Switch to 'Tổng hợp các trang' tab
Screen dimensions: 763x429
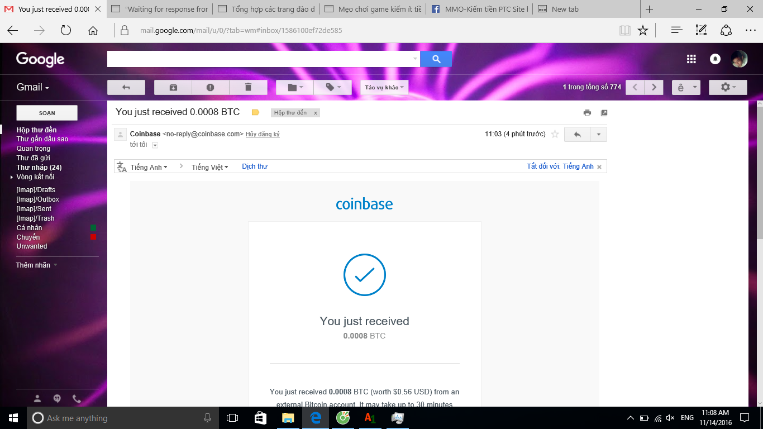coord(266,9)
